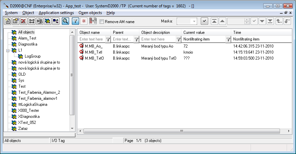The image size is (296, 154).
Task: Enable the Remove AM name checkbox
Action: [102, 22]
